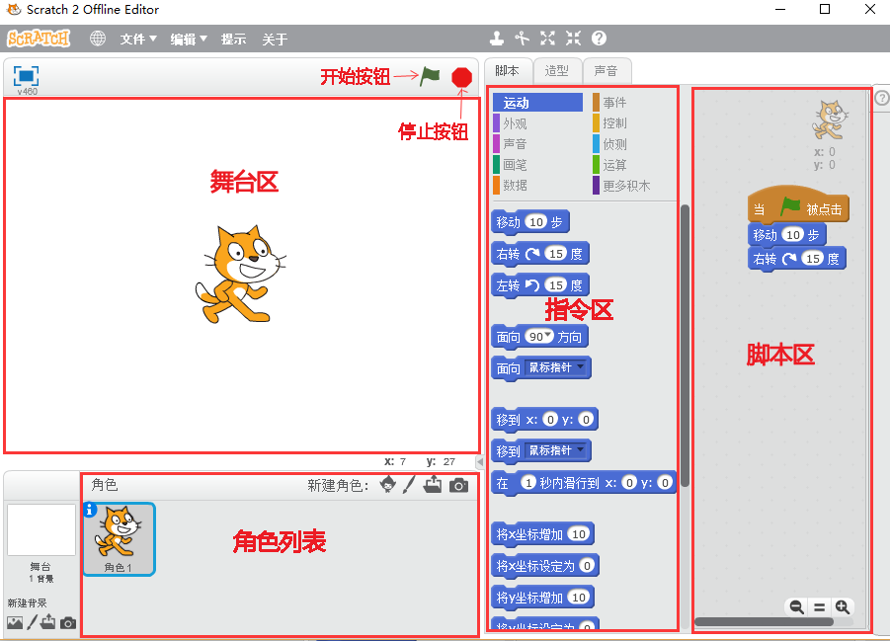Viewport: 890px width, 641px height.
Task: Edit the 10 value in script 移动 block
Action: coord(793,235)
